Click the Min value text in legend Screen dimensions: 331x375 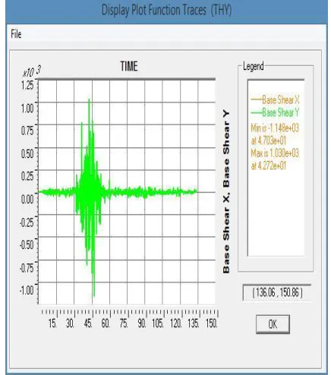pos(275,134)
